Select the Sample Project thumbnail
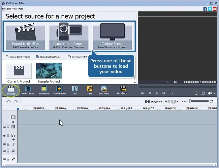 (x=49, y=72)
